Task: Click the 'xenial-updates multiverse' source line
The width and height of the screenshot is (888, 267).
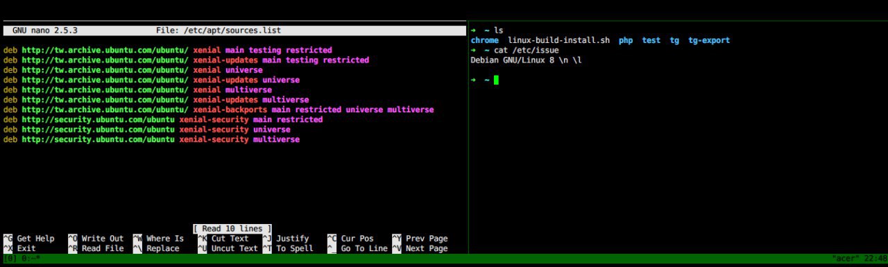Action: click(x=156, y=100)
